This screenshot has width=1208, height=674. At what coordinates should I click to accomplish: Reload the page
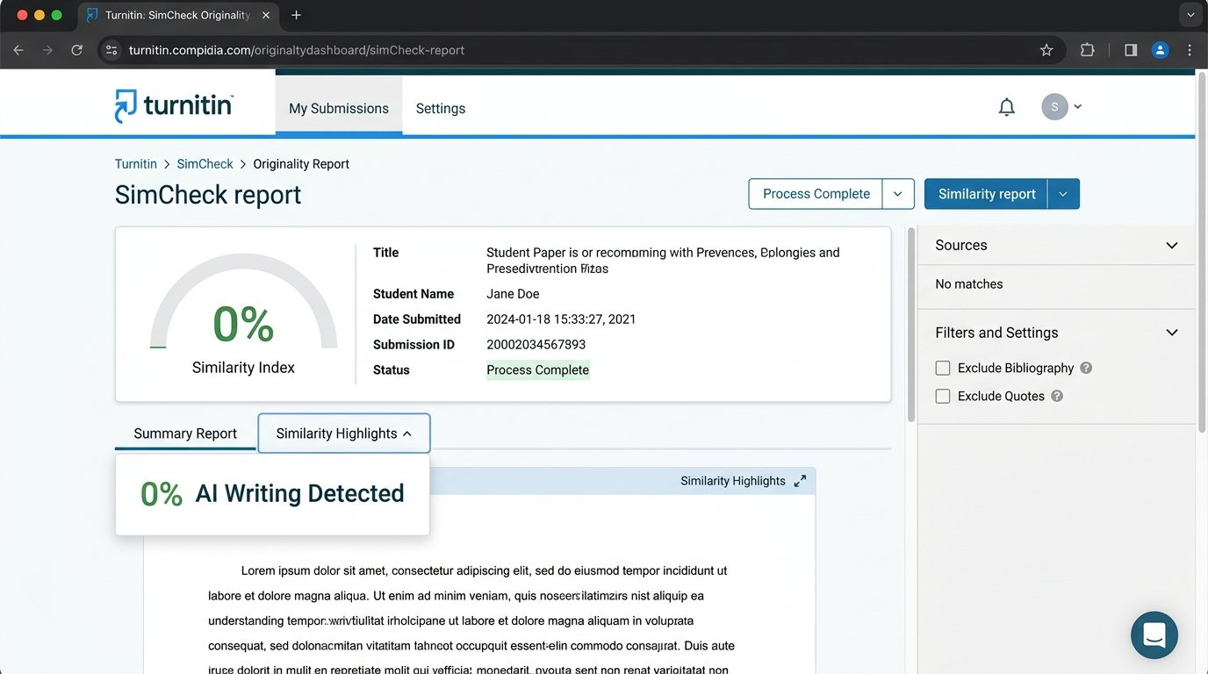[x=77, y=50]
